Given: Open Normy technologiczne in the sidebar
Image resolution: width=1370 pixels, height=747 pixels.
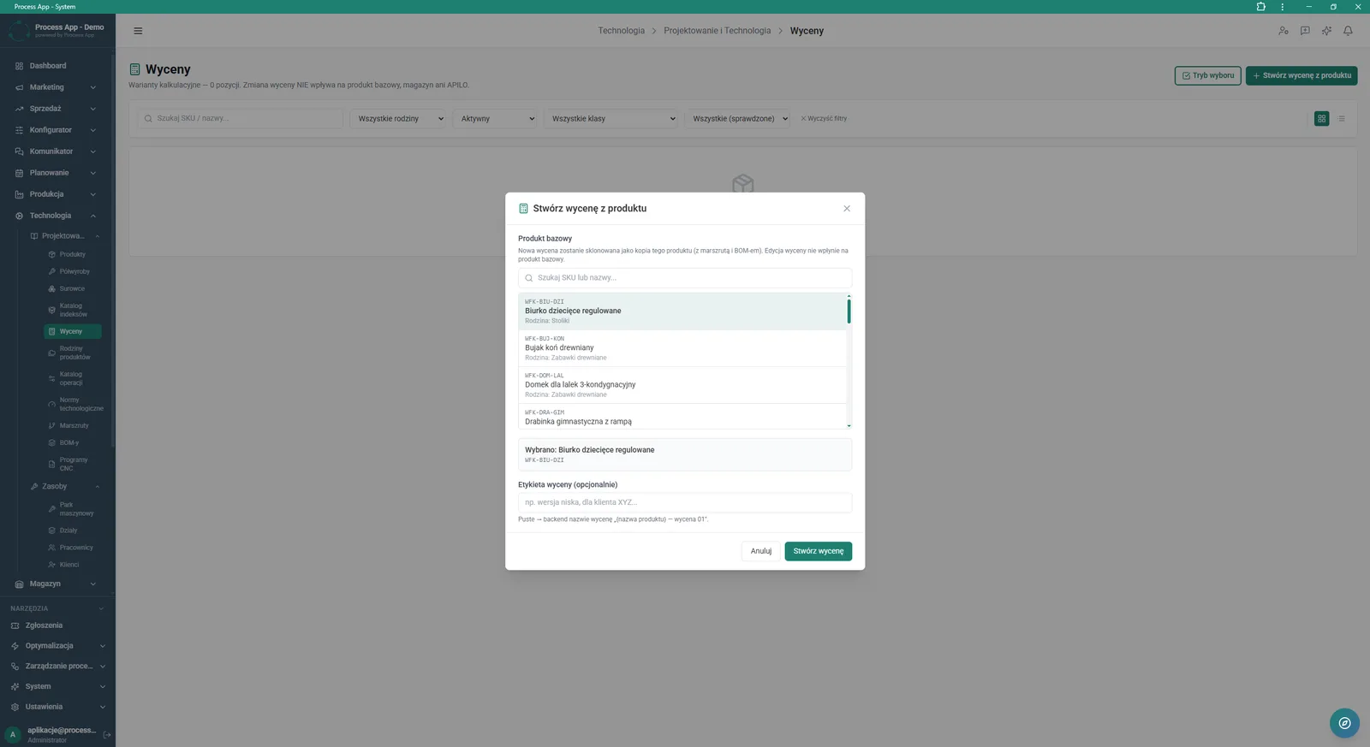Looking at the screenshot, I should click(73, 404).
